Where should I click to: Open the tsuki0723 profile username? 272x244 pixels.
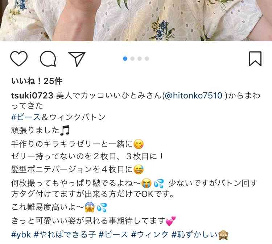point(32,96)
